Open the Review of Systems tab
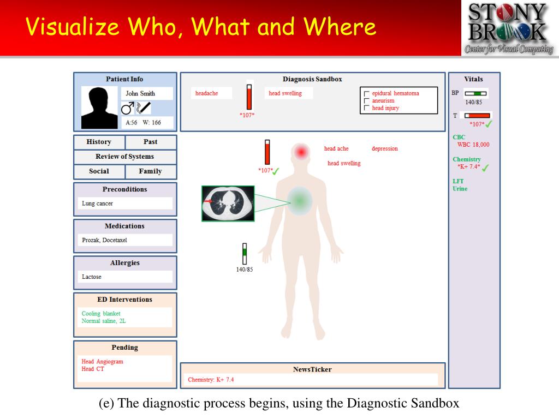Screen dimensions: 559x419 tap(125, 157)
